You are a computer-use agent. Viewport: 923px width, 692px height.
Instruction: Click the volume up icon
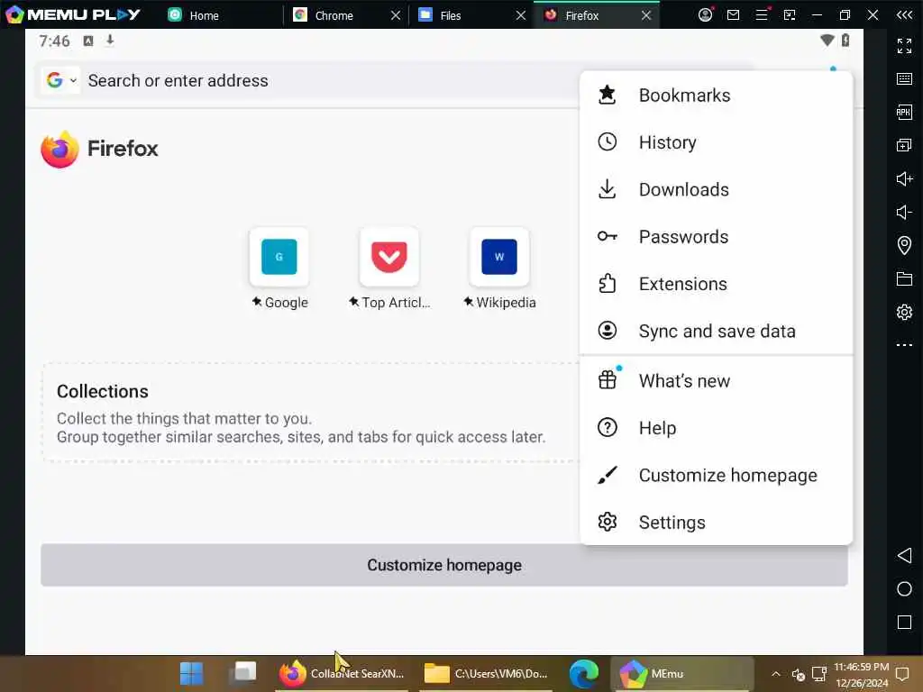(904, 178)
